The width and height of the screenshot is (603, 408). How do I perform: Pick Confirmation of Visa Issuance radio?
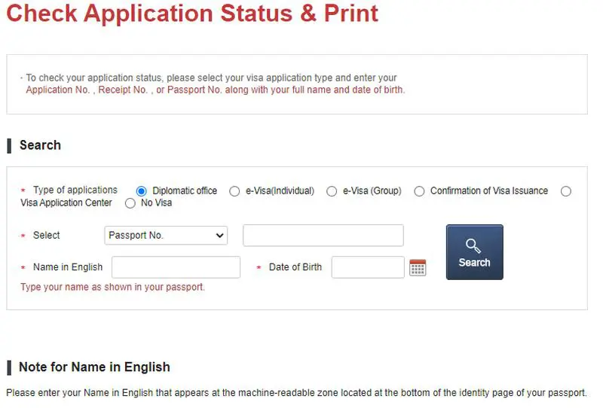(x=419, y=191)
